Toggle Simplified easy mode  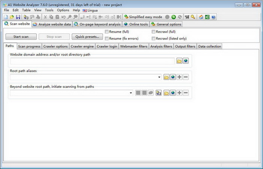[143, 17]
